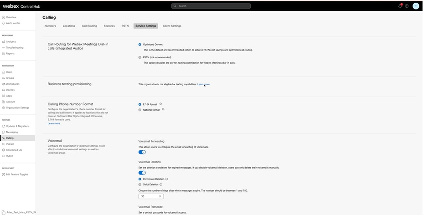Viewport: 423px width, 215px height.
Task: Click the Connected UC icon
Action: 4,150
